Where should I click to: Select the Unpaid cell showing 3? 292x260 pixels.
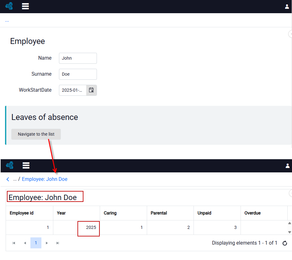[217, 228]
